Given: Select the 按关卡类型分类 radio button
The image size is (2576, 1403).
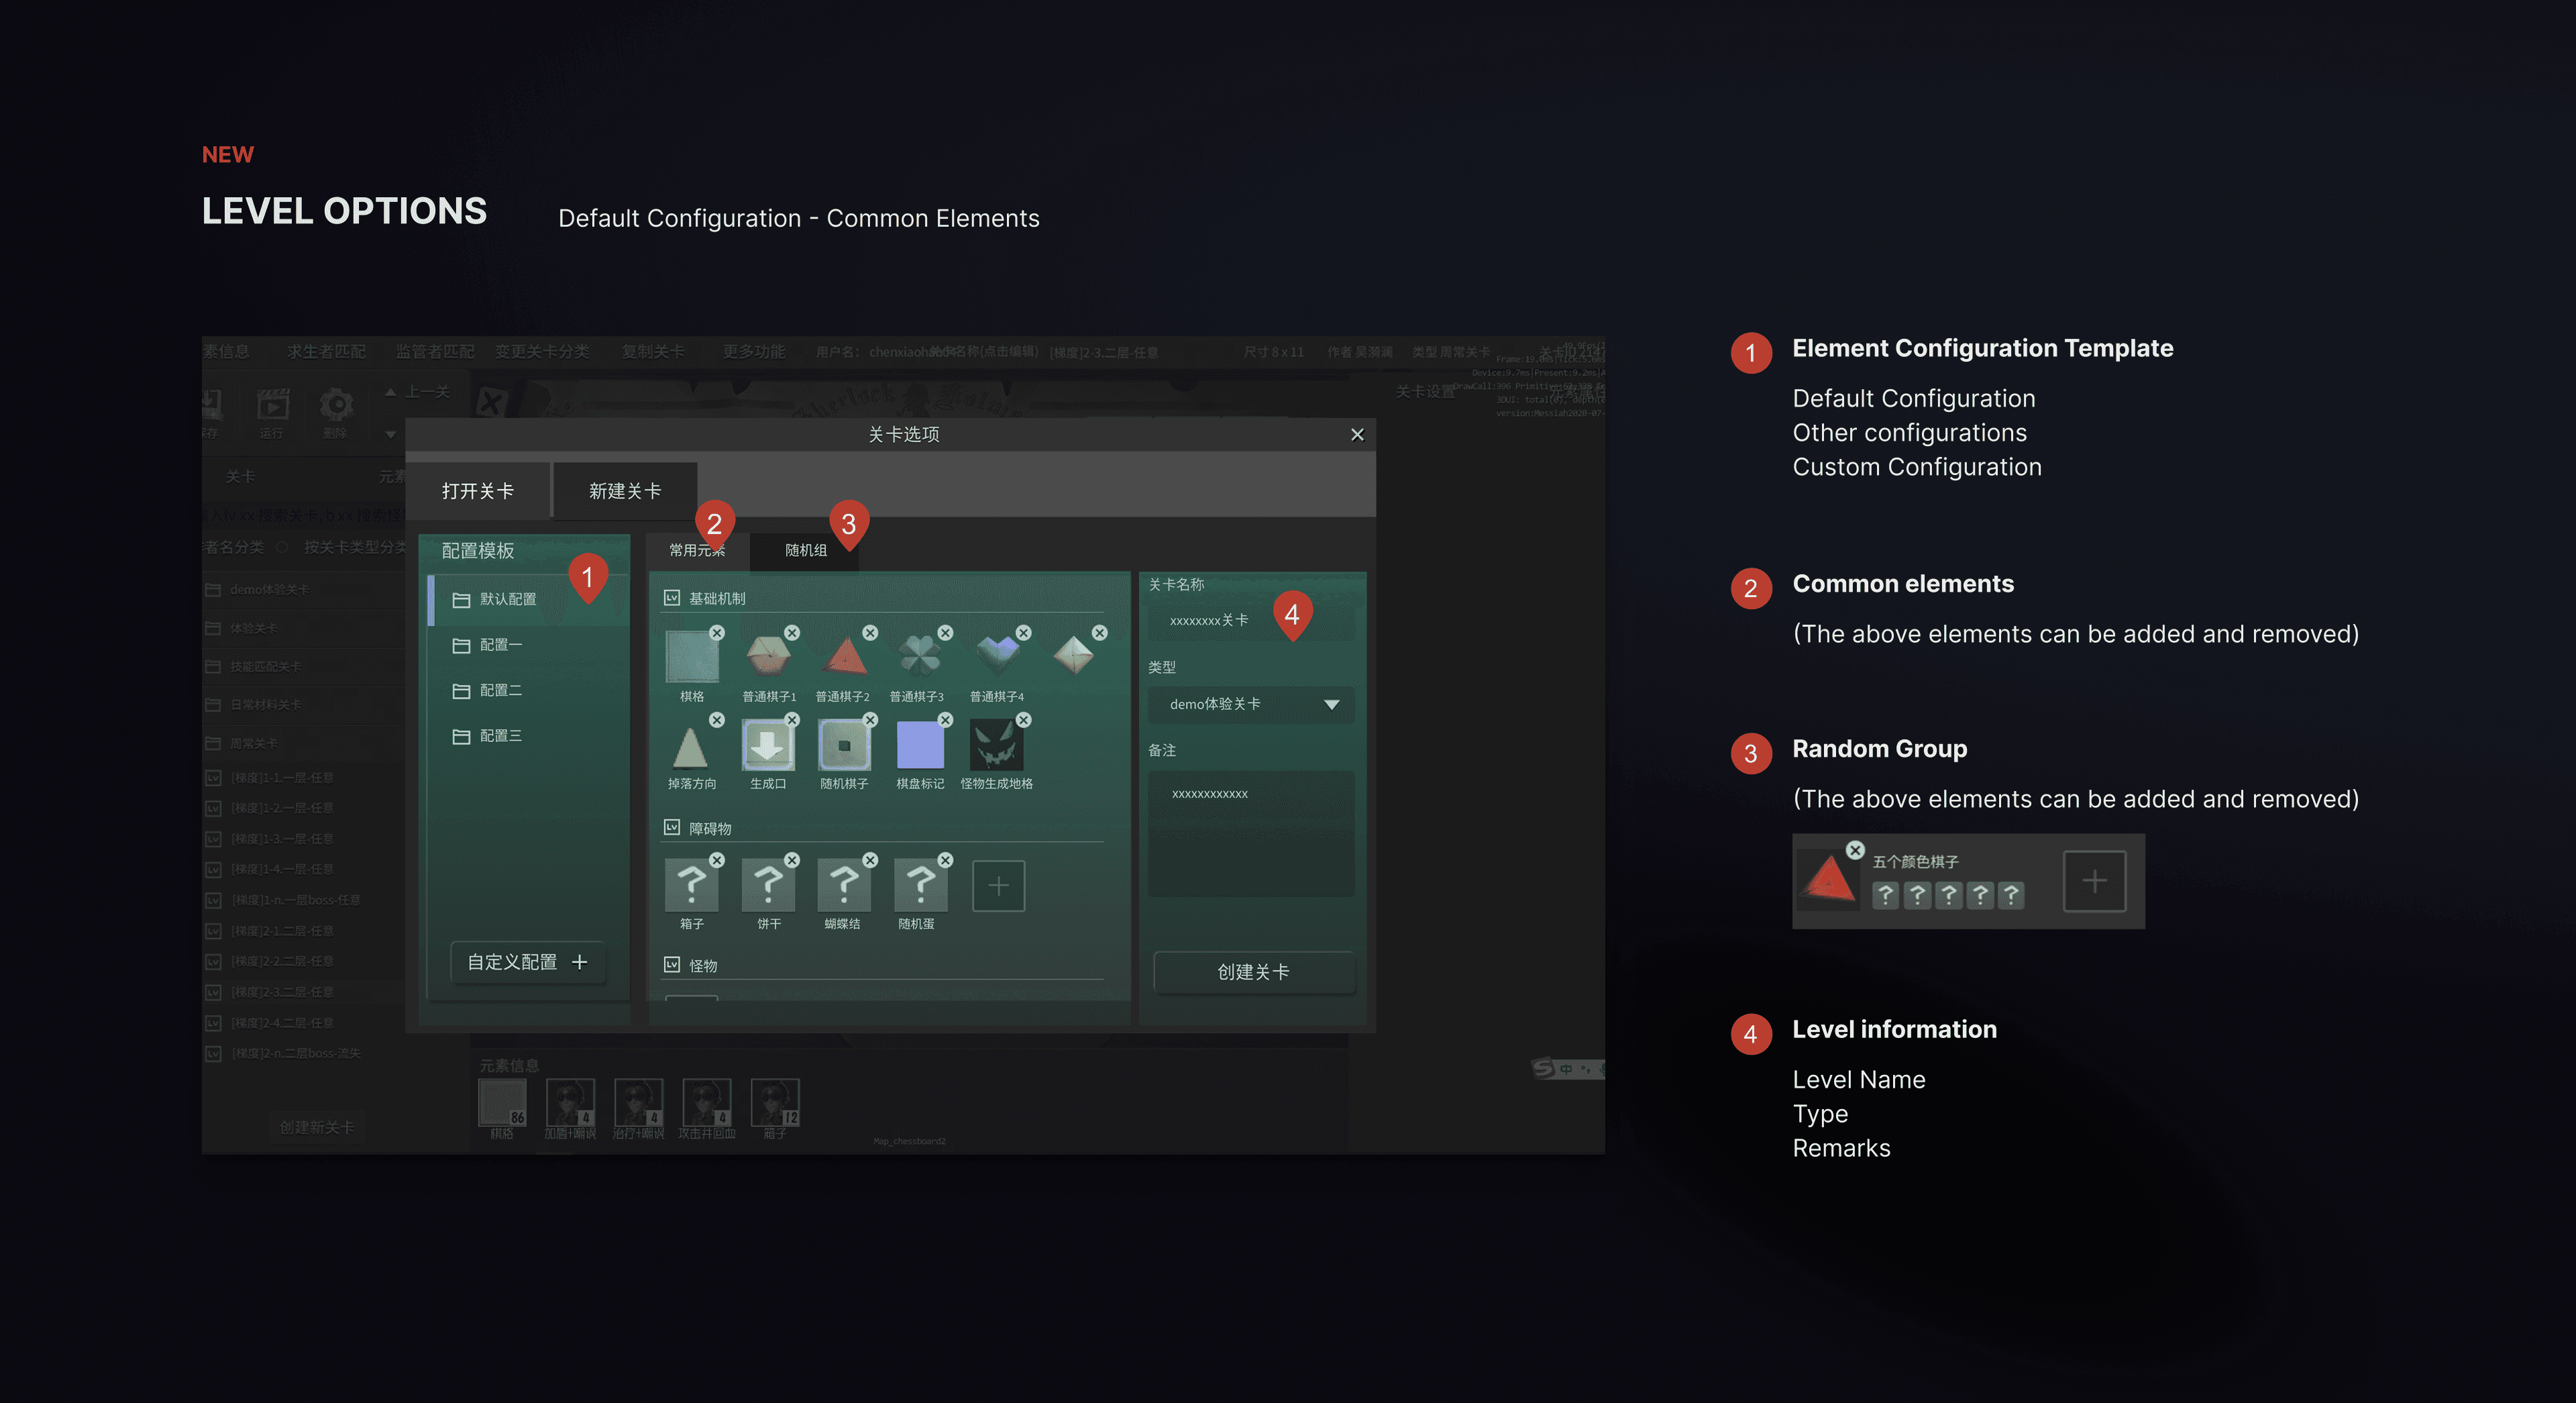Looking at the screenshot, I should click(x=282, y=547).
